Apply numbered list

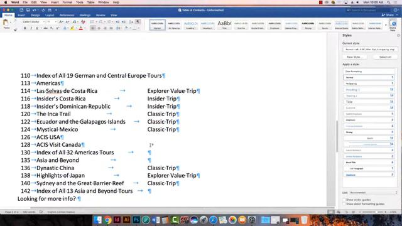coord(100,22)
